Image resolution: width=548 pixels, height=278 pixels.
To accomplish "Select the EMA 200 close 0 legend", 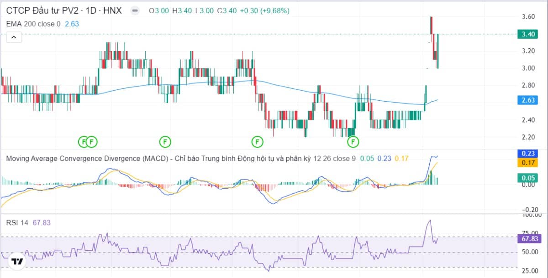I will (x=33, y=24).
